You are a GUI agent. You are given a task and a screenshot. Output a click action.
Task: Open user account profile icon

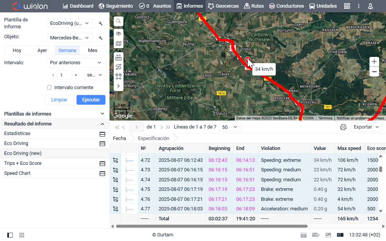pos(370,6)
